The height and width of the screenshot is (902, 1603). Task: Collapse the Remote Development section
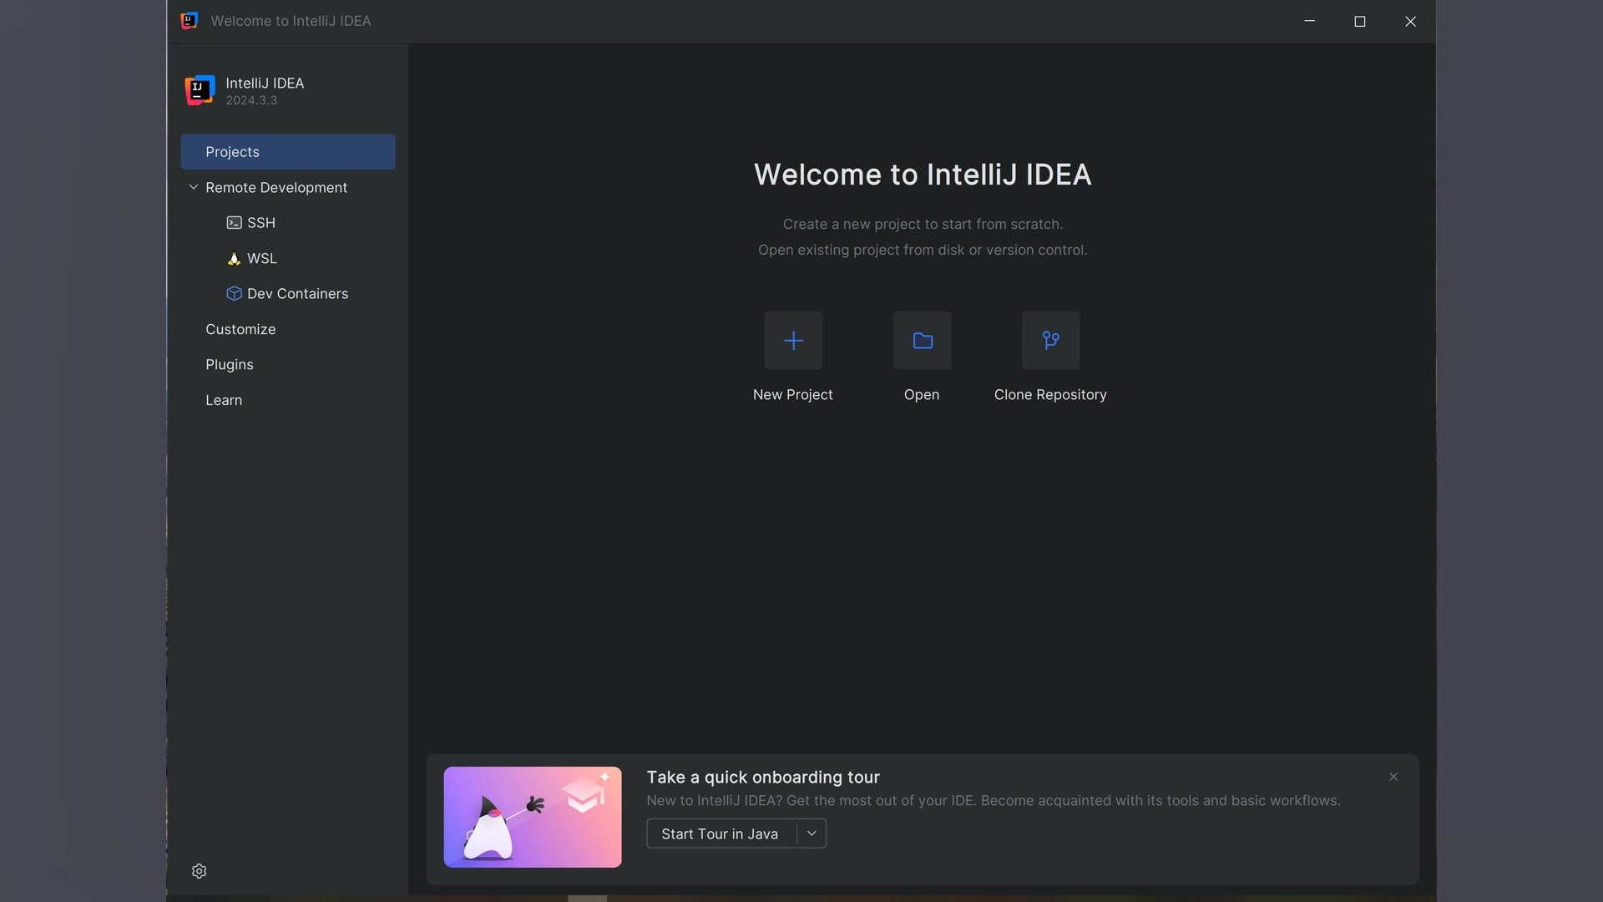click(194, 187)
